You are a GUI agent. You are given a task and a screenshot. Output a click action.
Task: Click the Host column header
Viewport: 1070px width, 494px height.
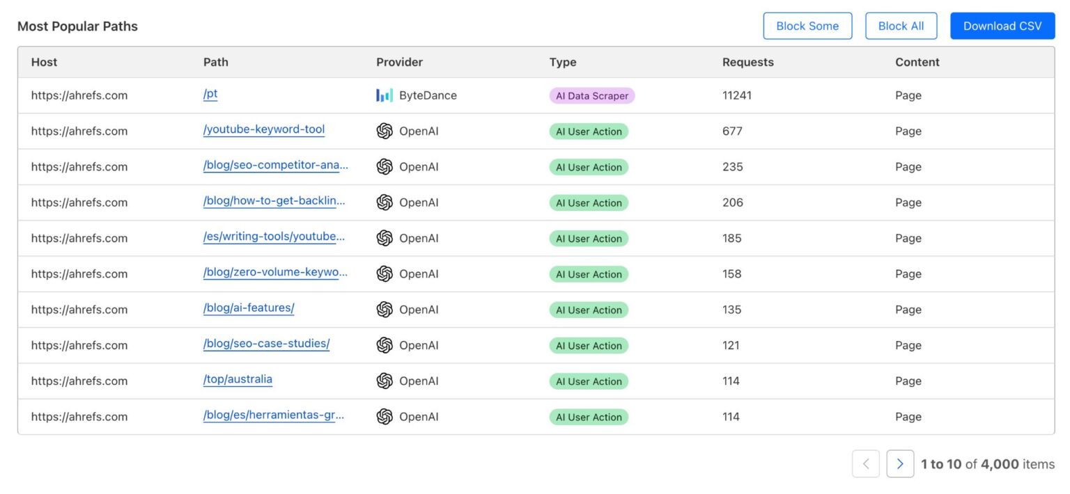(x=44, y=62)
